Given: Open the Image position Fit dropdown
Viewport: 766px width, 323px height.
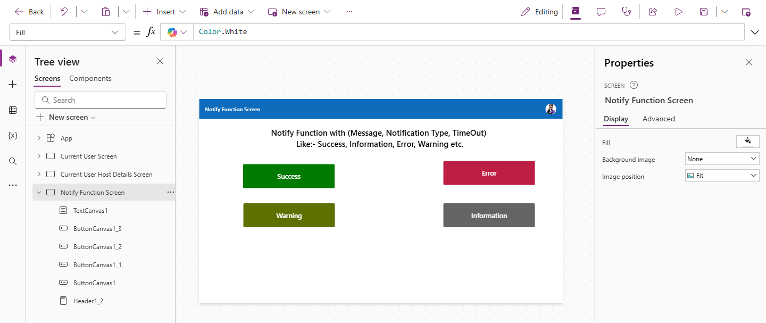Looking at the screenshot, I should (722, 176).
